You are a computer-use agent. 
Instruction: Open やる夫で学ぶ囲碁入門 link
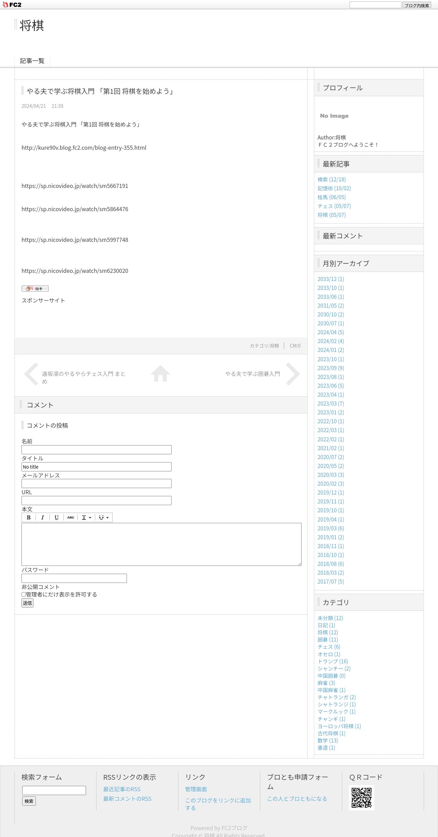(x=253, y=374)
